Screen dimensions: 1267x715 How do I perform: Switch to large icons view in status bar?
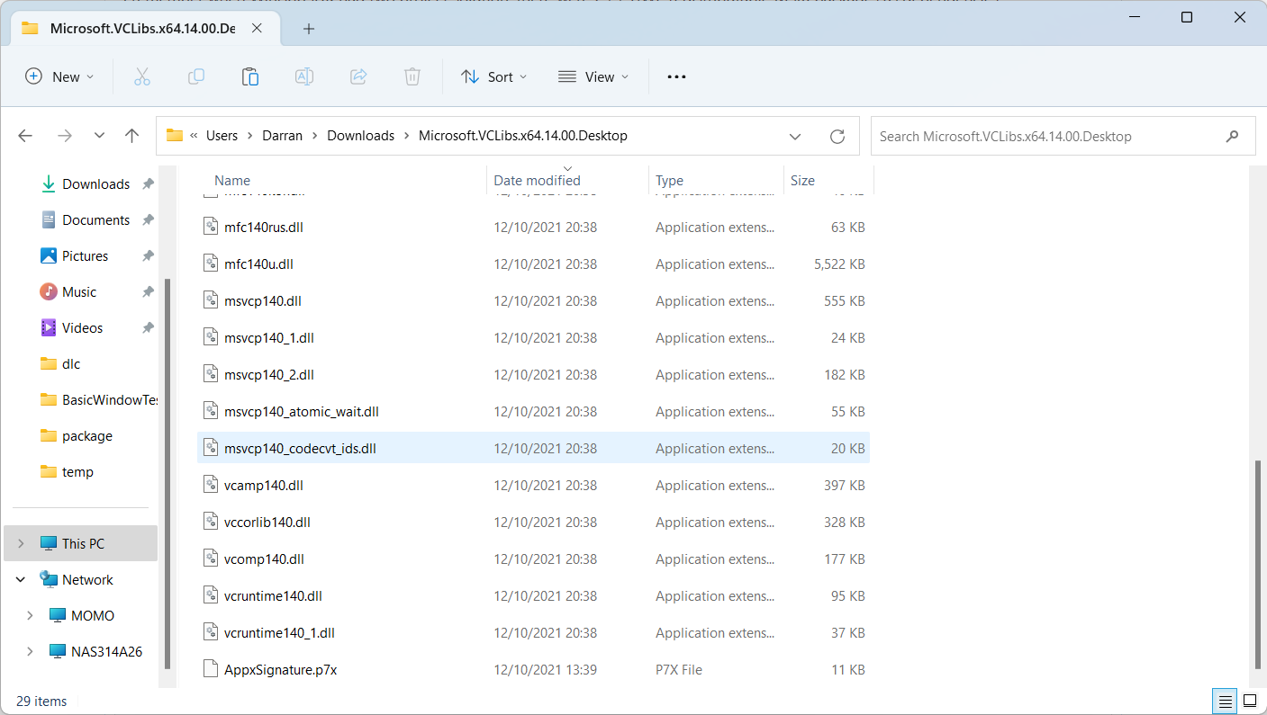point(1250,701)
